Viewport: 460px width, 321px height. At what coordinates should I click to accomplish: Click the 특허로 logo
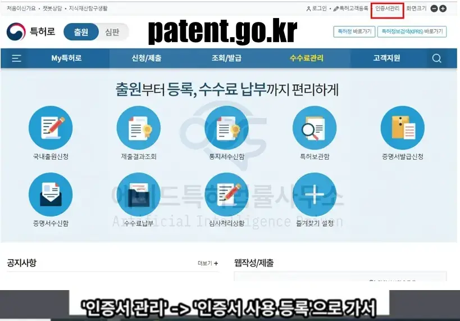click(x=31, y=31)
